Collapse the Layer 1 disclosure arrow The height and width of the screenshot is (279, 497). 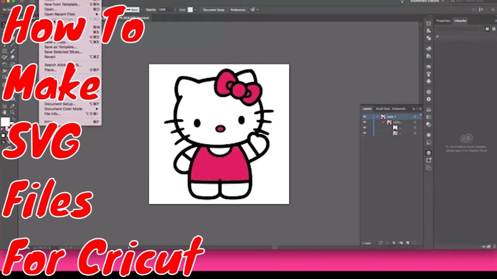click(x=377, y=117)
